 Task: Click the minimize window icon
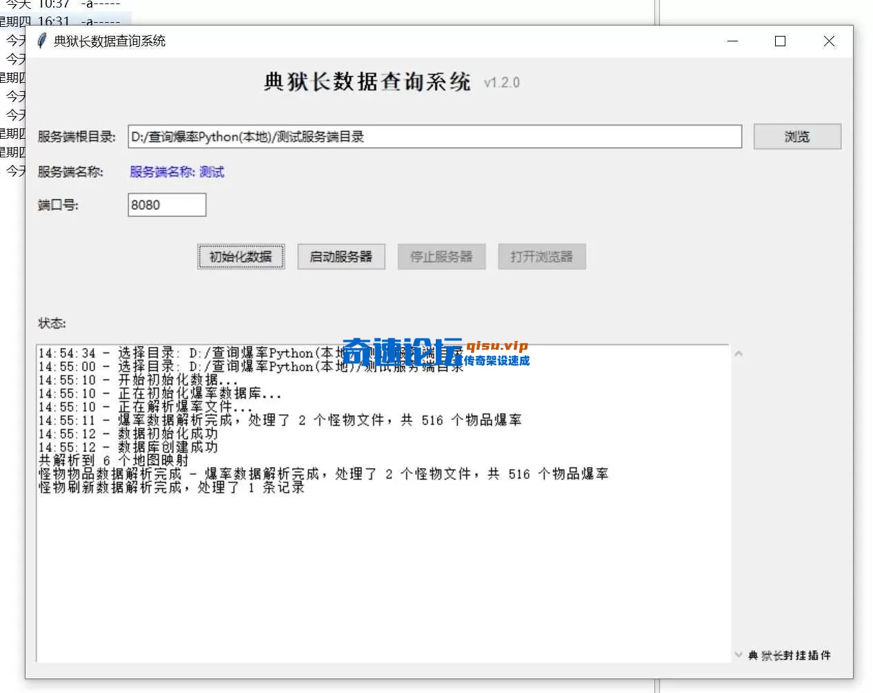click(x=732, y=41)
